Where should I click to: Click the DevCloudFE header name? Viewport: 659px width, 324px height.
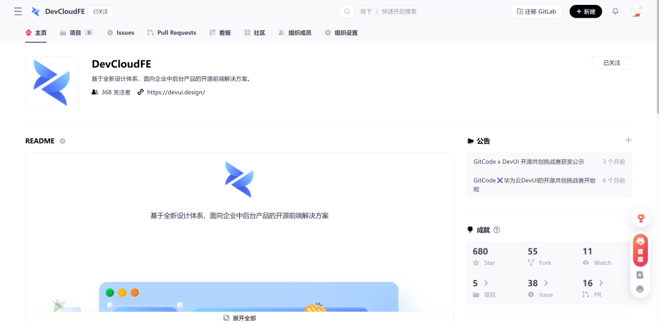click(x=65, y=12)
